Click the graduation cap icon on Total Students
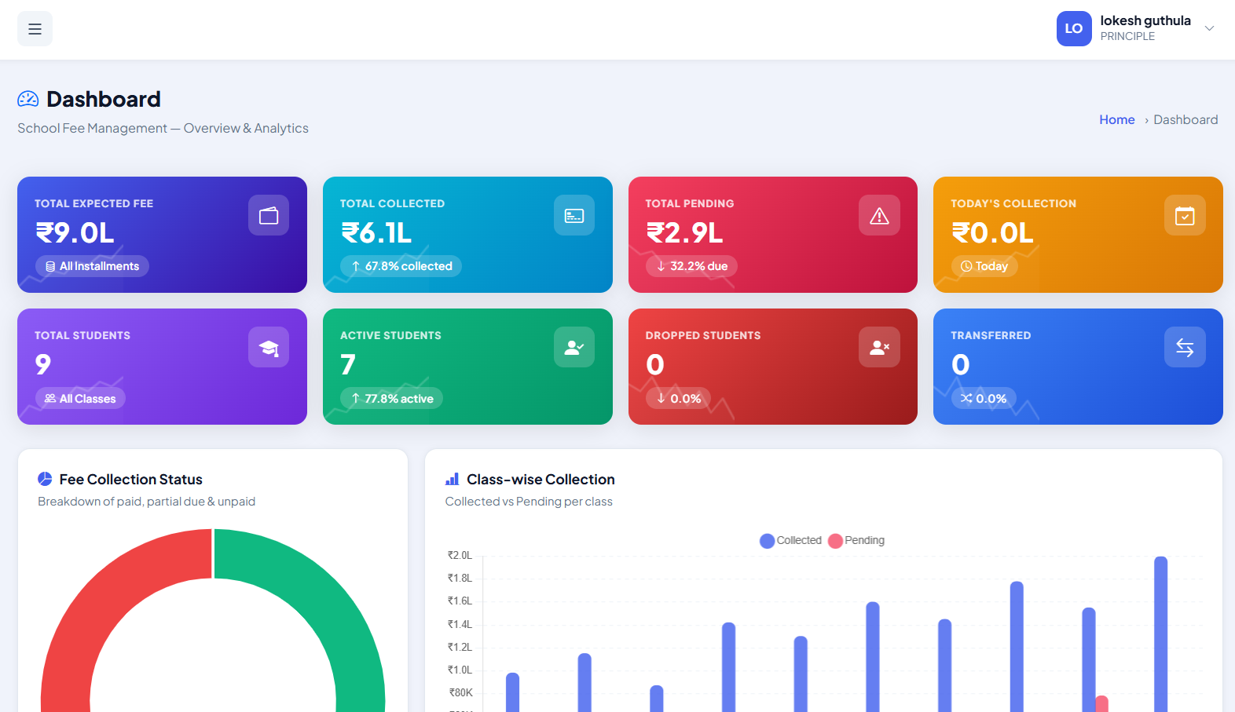Viewport: 1235px width, 712px height. [x=269, y=347]
